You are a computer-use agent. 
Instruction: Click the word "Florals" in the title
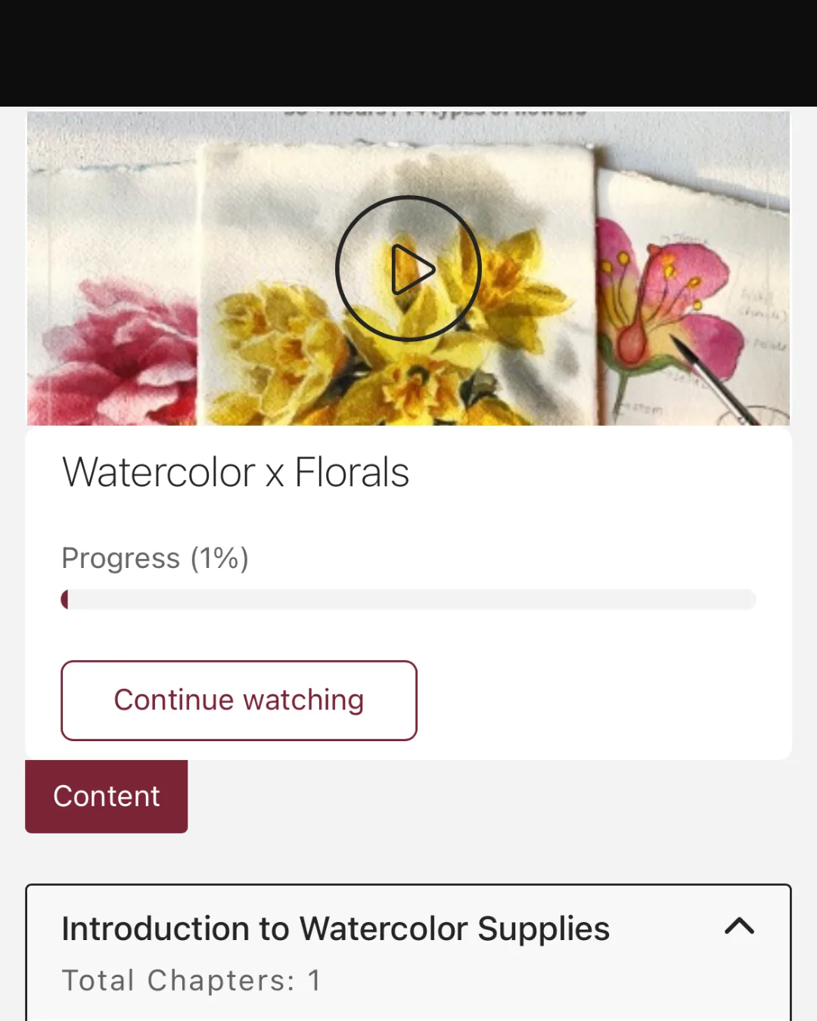(352, 473)
